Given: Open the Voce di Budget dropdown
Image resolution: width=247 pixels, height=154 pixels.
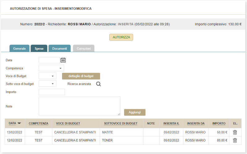Looking at the screenshot, I should coord(48,76).
